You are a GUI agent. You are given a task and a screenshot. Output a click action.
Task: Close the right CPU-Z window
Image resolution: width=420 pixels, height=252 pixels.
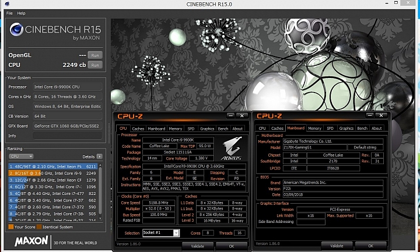click(x=381, y=115)
